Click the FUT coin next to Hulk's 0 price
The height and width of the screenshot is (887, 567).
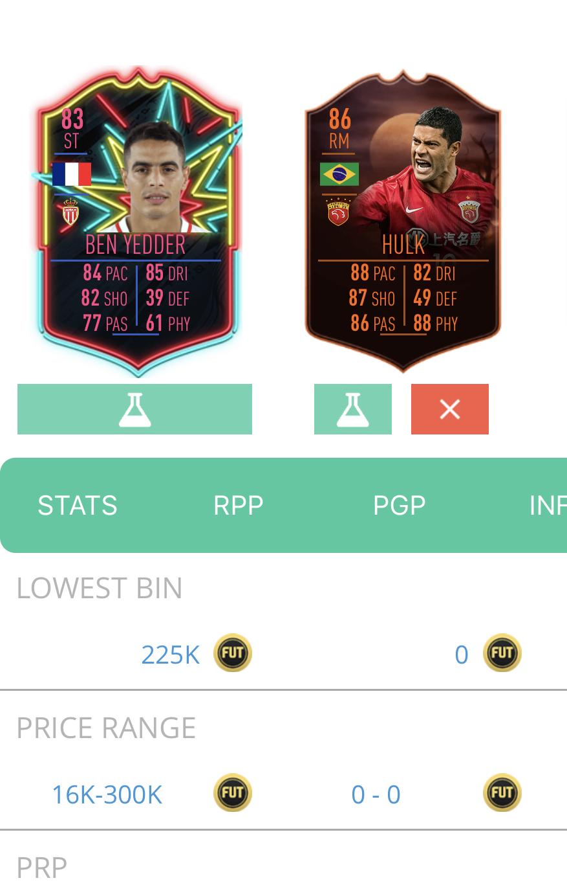[502, 653]
